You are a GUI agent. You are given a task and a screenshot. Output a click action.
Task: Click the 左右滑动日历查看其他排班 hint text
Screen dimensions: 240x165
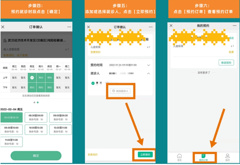coord(36,96)
